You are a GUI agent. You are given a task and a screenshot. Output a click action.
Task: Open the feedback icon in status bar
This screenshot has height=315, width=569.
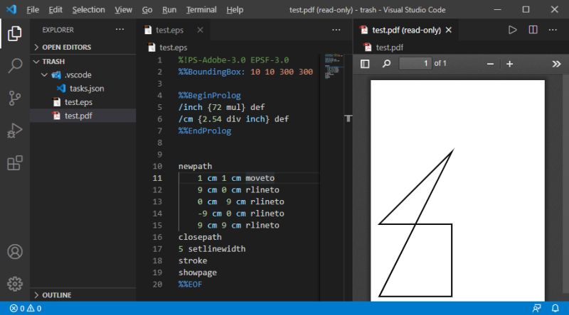[537, 308]
